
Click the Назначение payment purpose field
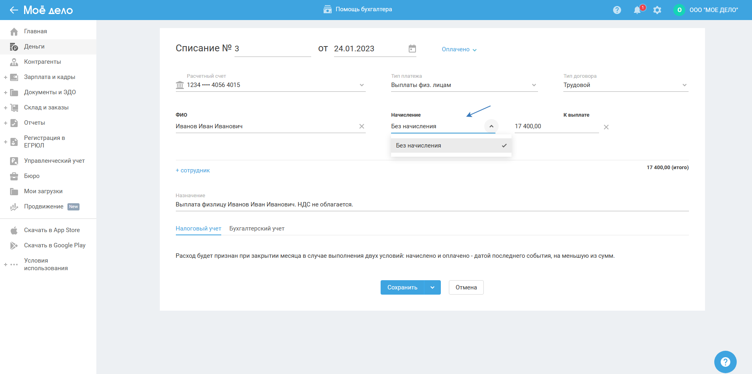[432, 204]
